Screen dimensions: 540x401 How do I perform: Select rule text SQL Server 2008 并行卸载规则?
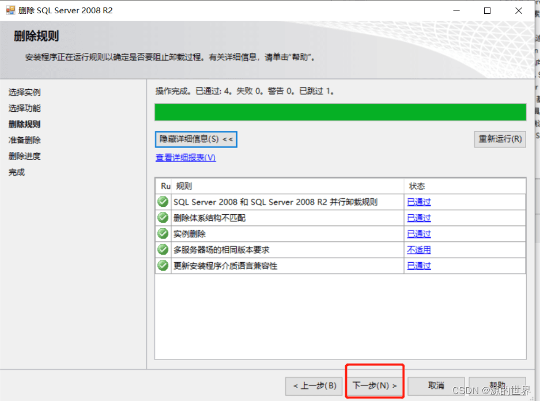[275, 202]
